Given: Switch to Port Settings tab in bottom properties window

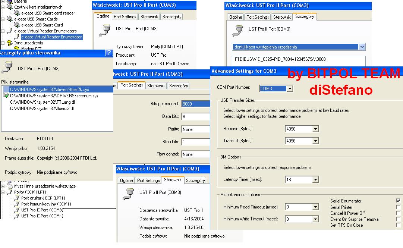Looking at the screenshot, I should (148, 180).
